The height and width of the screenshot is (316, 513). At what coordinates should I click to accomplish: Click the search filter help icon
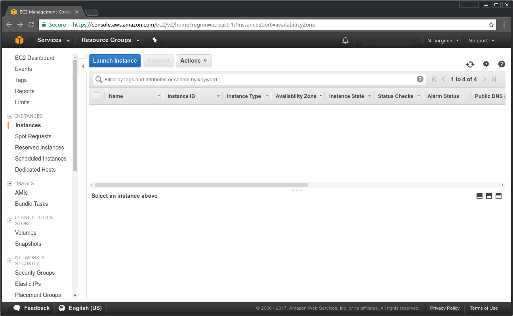click(420, 79)
